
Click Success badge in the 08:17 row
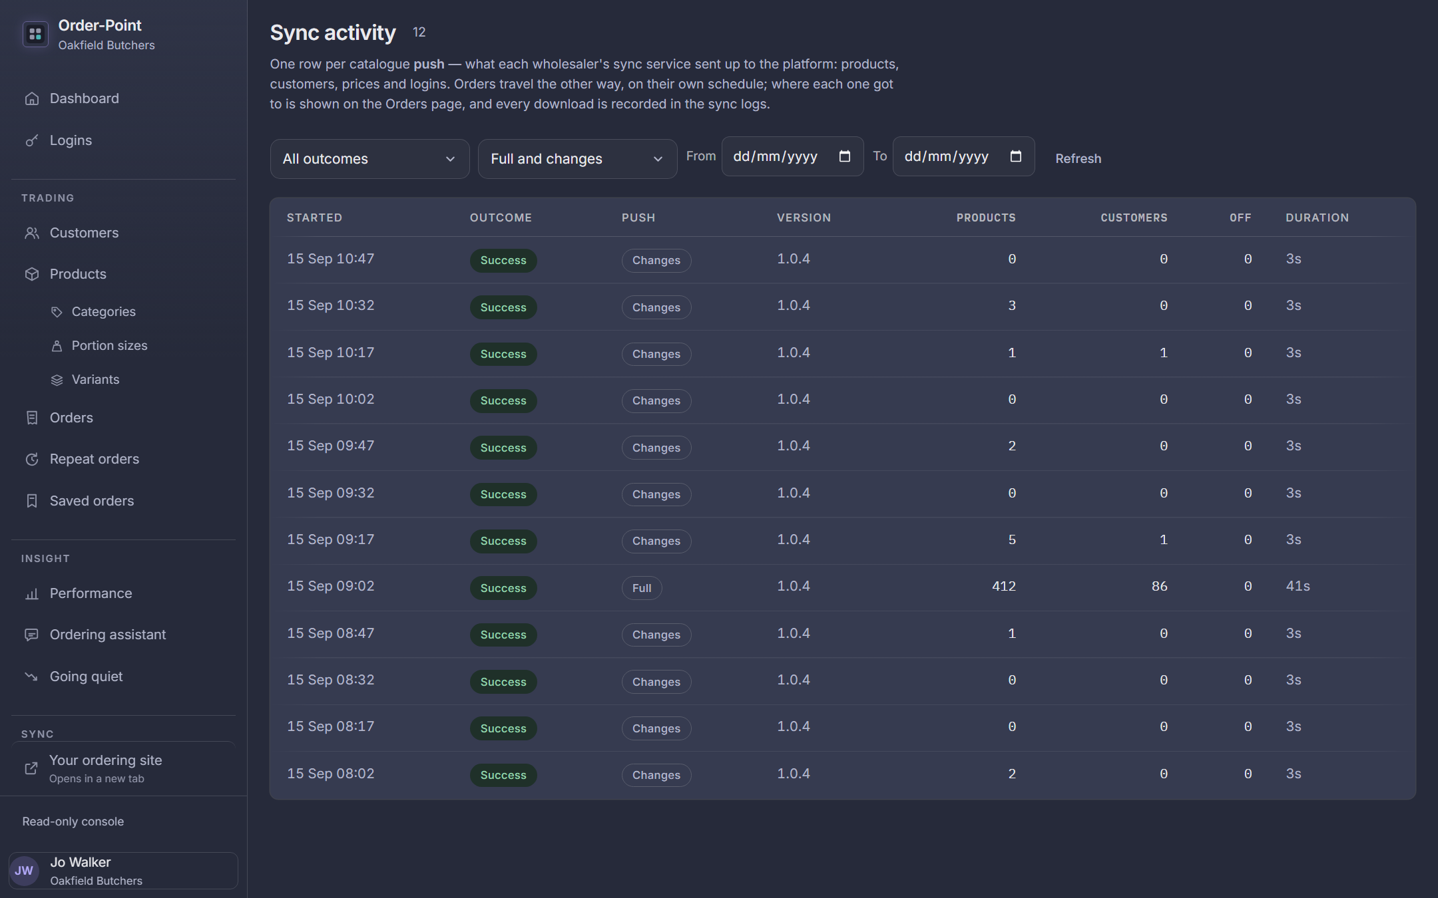503,728
